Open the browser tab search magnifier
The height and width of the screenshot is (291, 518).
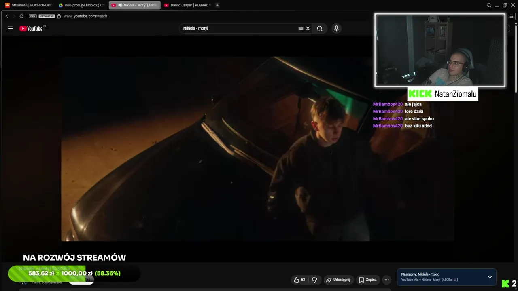point(489,5)
